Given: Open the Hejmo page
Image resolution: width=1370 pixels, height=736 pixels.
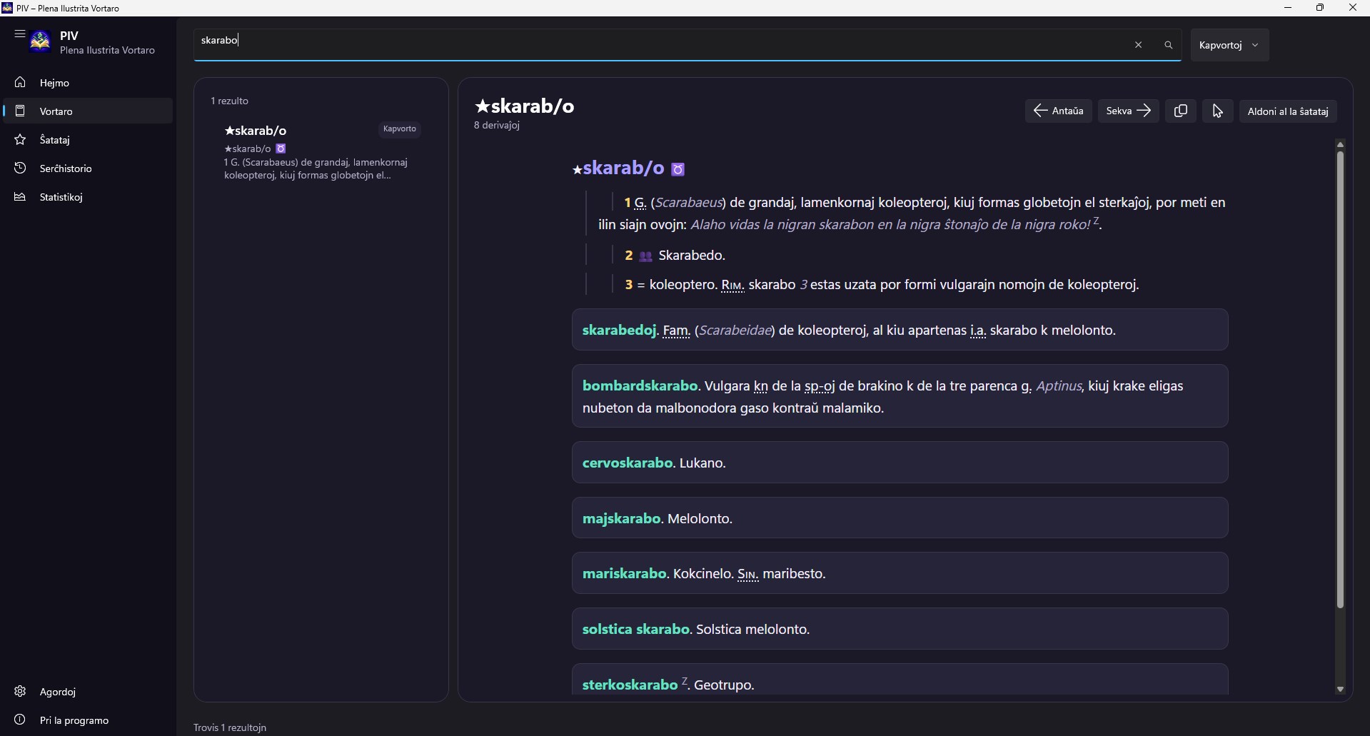Looking at the screenshot, I should tap(88, 83).
